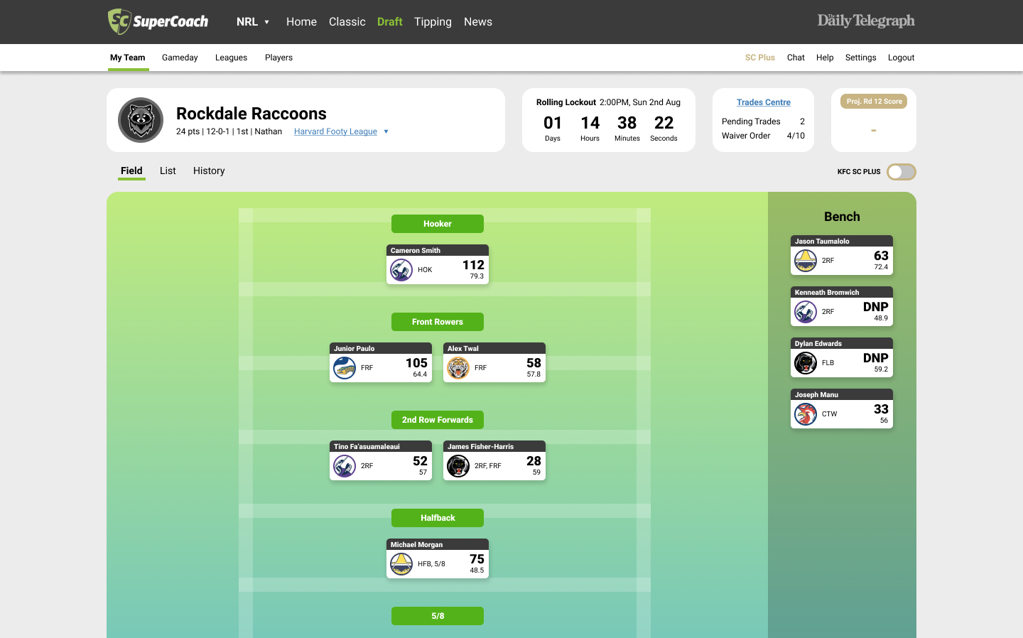The height and width of the screenshot is (638, 1023).
Task: Click the Front Rowers position button
Action: [438, 322]
